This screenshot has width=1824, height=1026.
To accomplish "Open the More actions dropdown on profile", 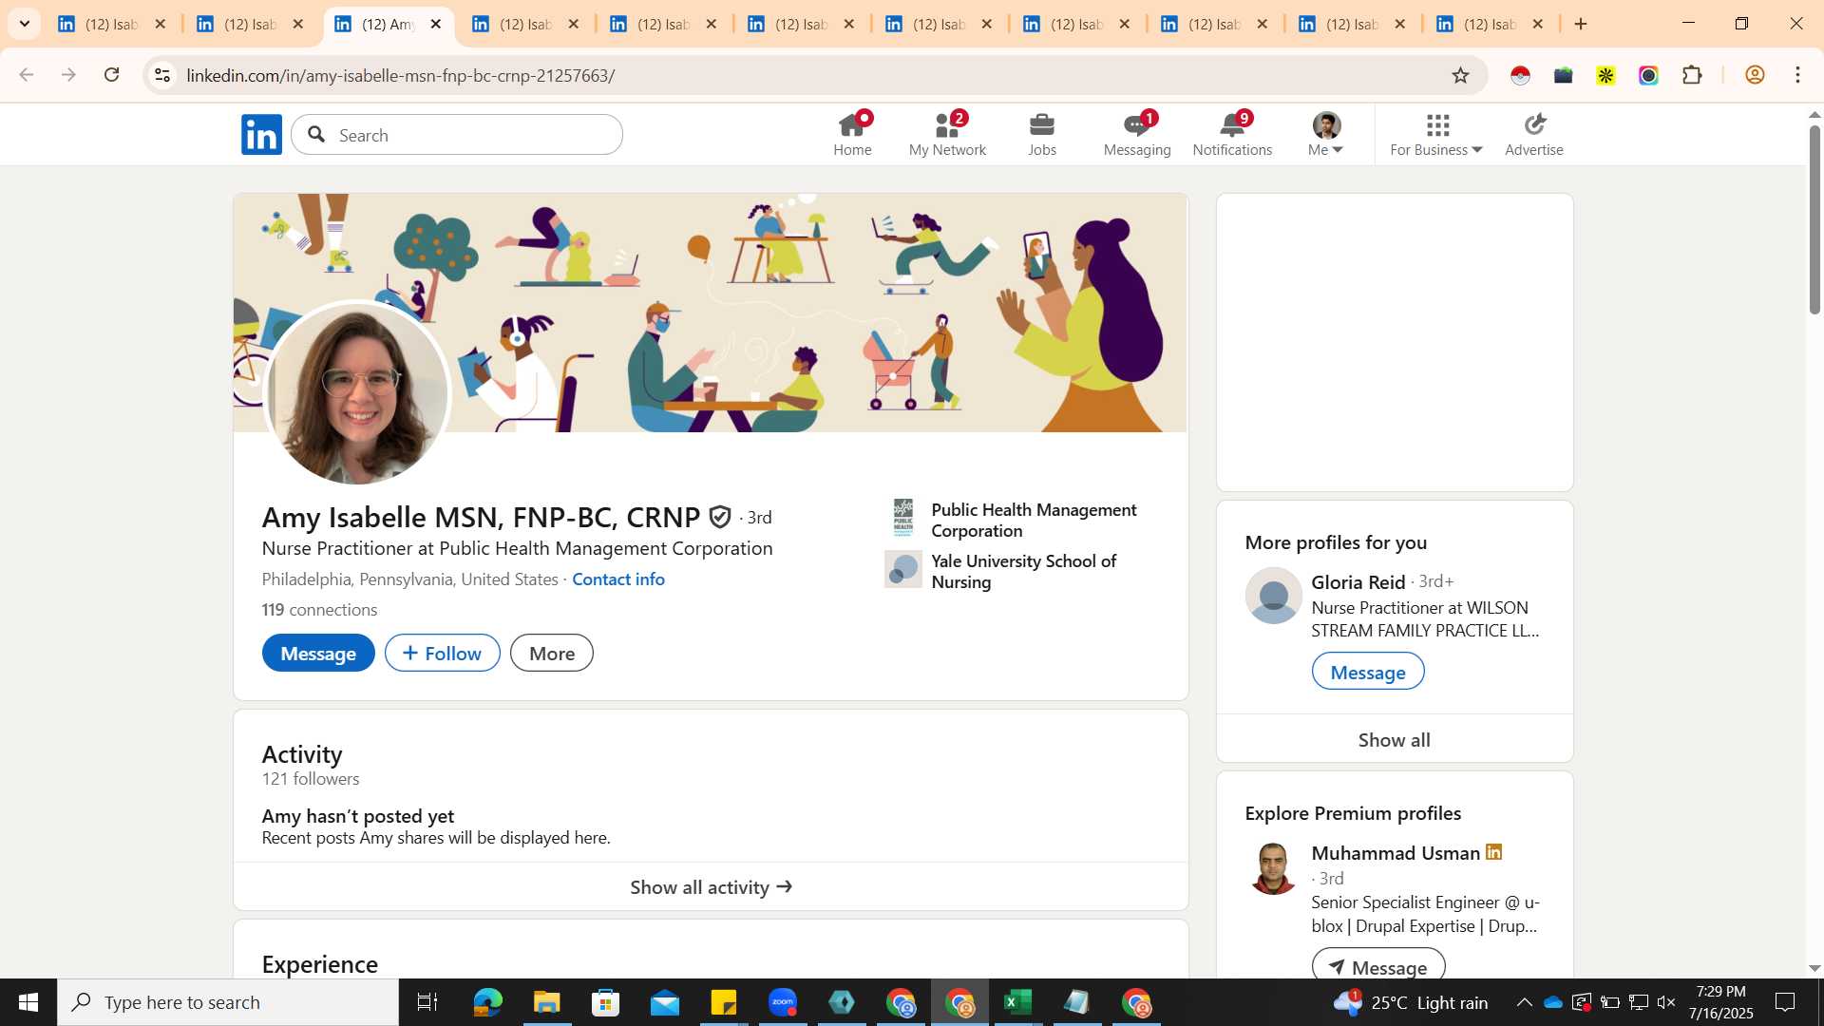I will (x=552, y=653).
